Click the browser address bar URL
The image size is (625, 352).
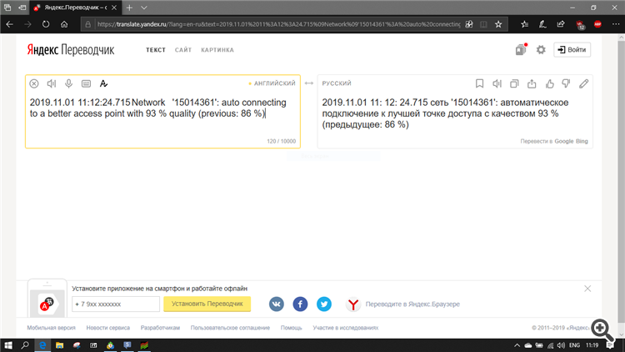tap(278, 24)
